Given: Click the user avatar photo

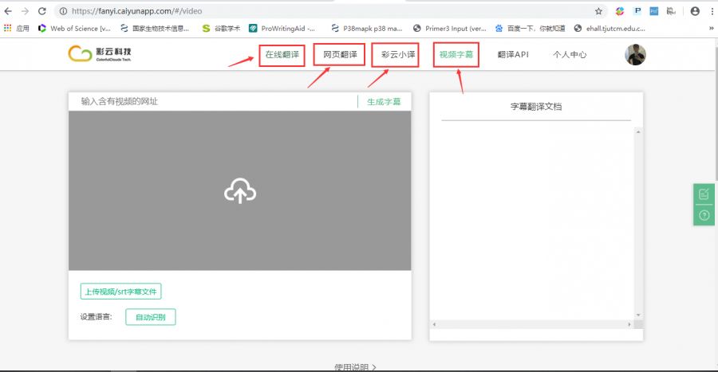Looking at the screenshot, I should point(635,55).
